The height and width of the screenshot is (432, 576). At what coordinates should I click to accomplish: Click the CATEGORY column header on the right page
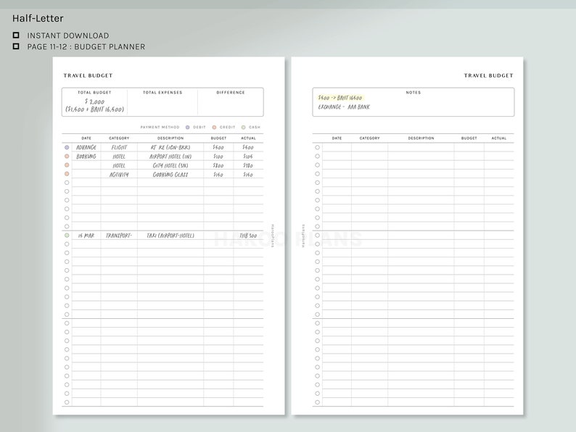369,138
